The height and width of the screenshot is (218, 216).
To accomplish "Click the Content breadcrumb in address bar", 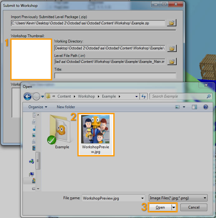I will point(64,96).
